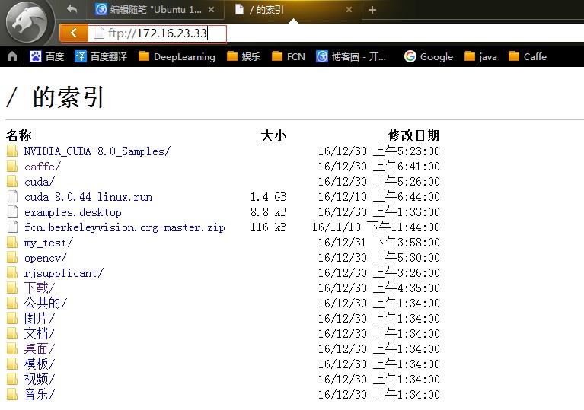Open the Google bookmark
Image resolution: width=584 pixels, height=410 pixels.
[x=429, y=56]
